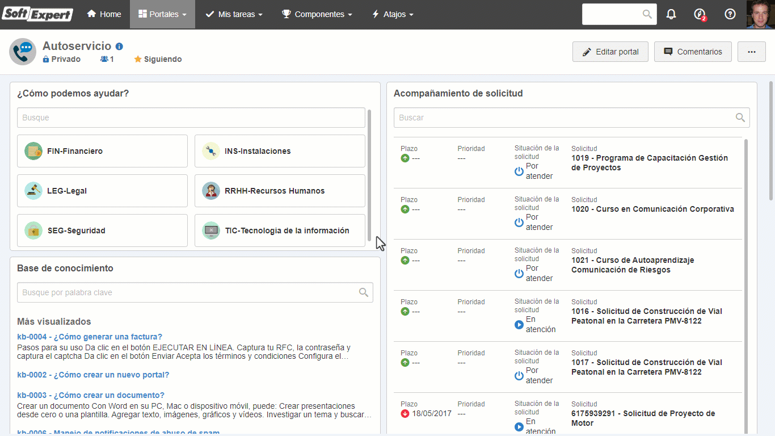This screenshot has height=436, width=775.
Task: Open the Comentarios button
Action: point(693,52)
